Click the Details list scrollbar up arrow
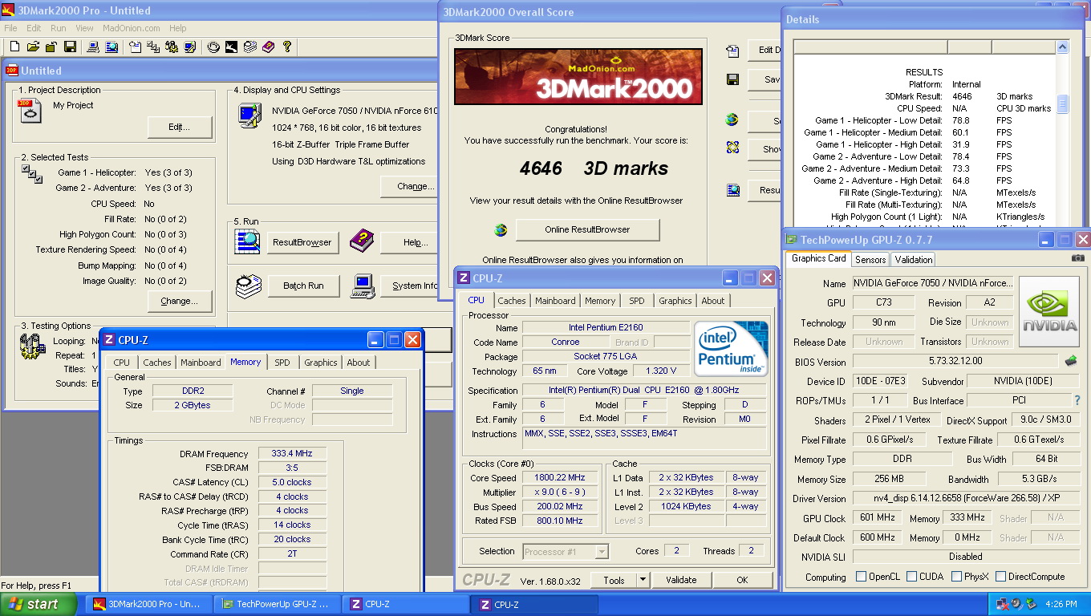Image resolution: width=1091 pixels, height=616 pixels. tap(1063, 47)
